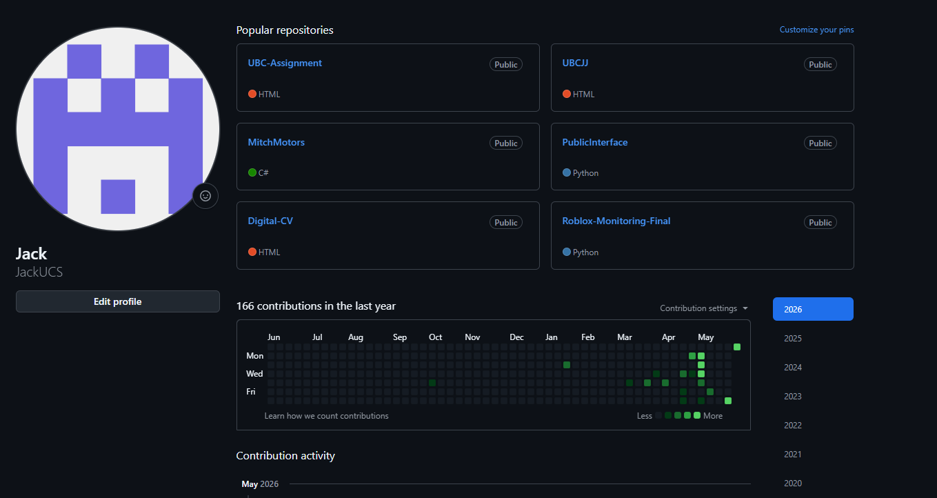The image size is (937, 498).
Task: Click the orange HTML dot in UBCJJ card
Action: point(567,94)
